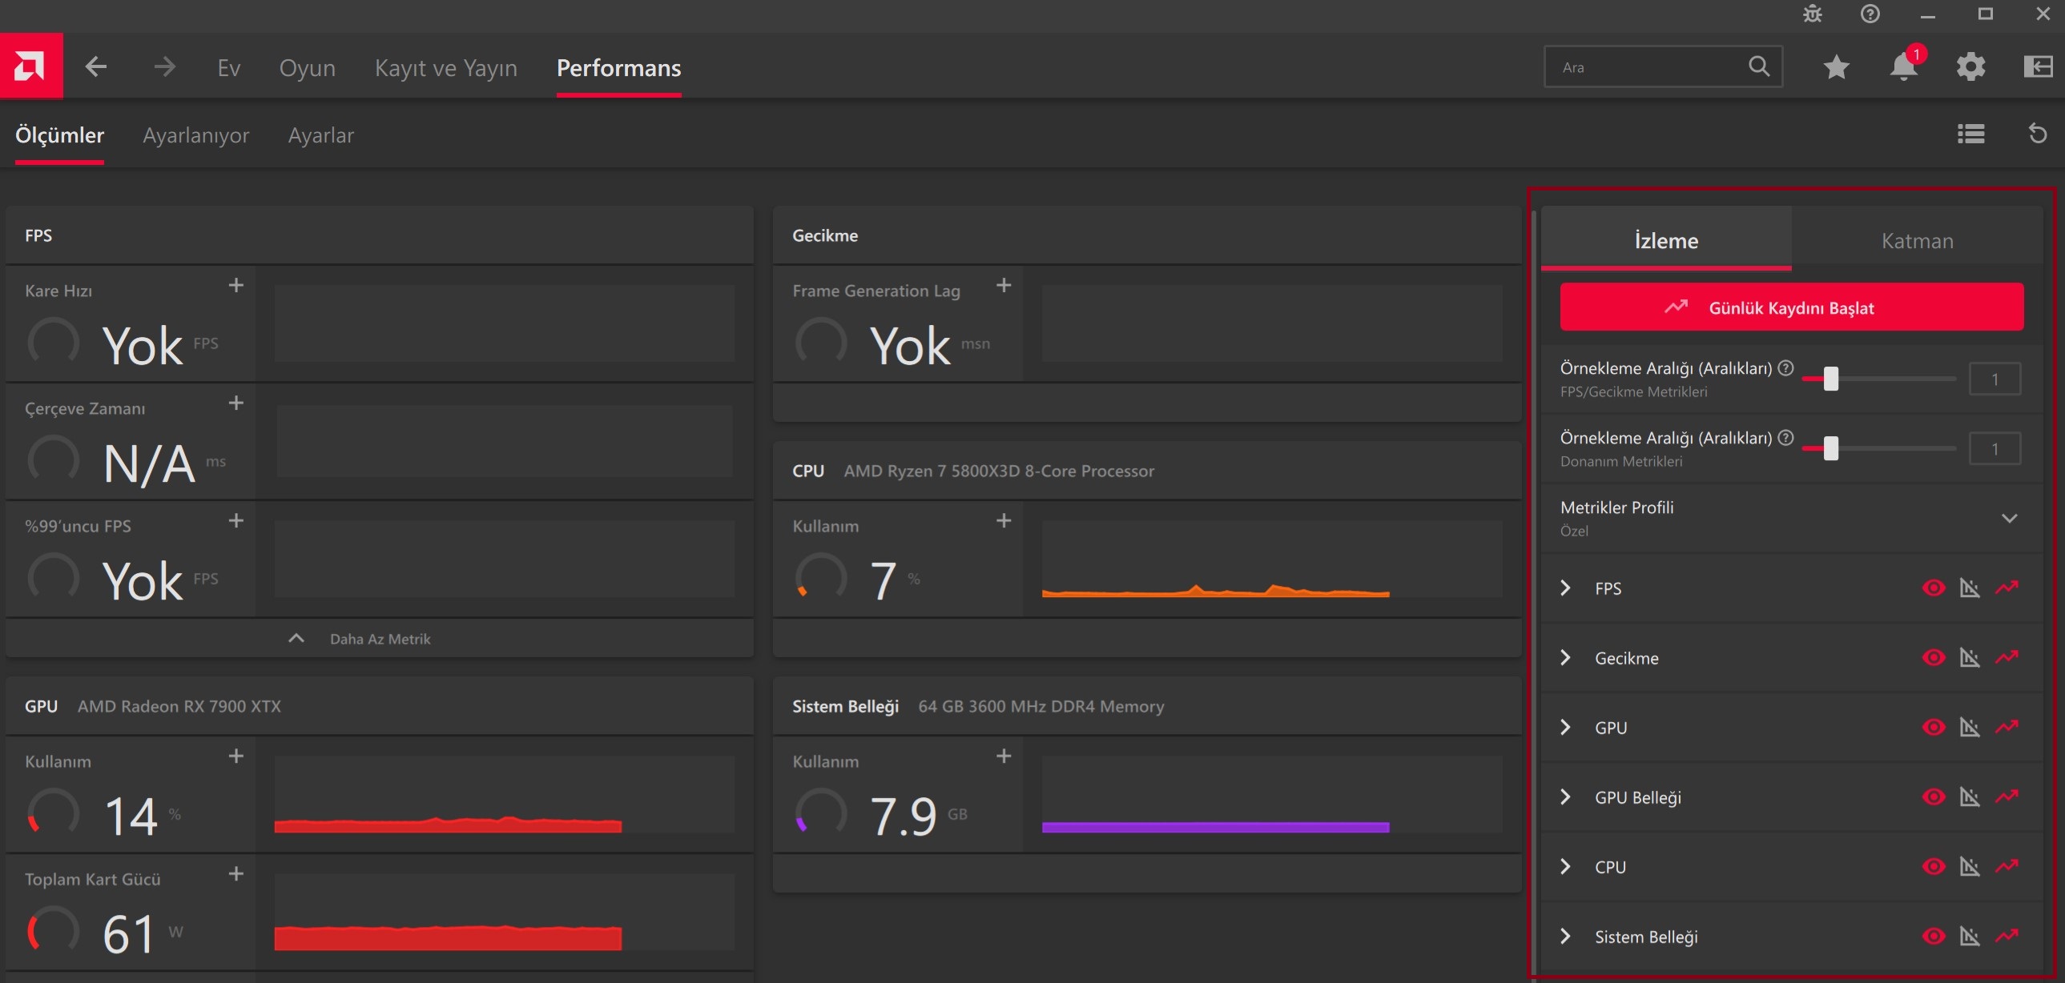Expand the FPS metrics group
Screen dimensions: 2065x983
coord(1566,588)
